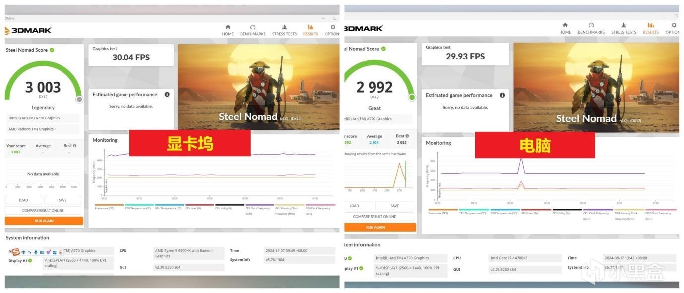
Task: Click microphone voice input on IME toolbar
Action: click(36, 252)
